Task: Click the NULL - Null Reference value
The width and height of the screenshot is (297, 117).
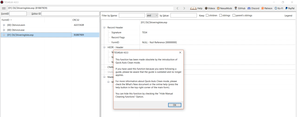Action: (x=159, y=42)
